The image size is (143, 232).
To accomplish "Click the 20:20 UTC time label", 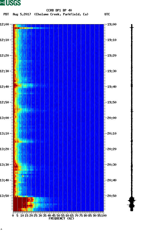I will pos(112,149).
